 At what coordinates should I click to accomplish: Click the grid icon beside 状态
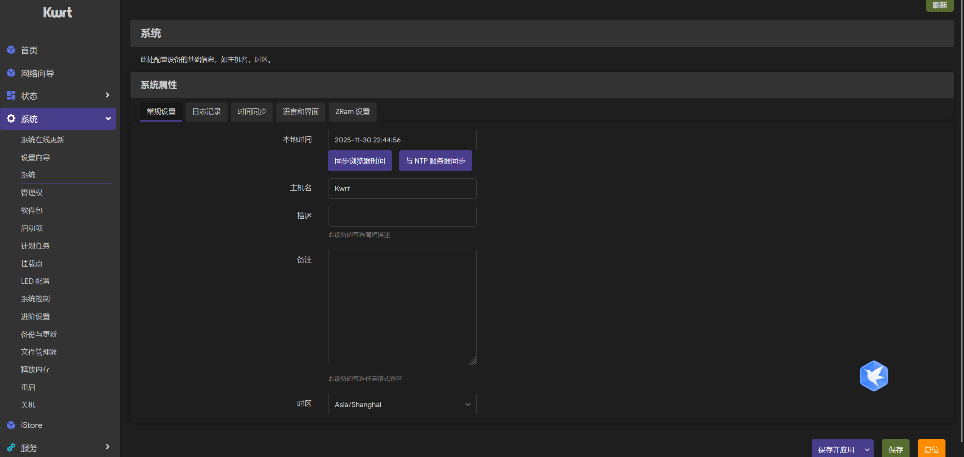click(11, 96)
